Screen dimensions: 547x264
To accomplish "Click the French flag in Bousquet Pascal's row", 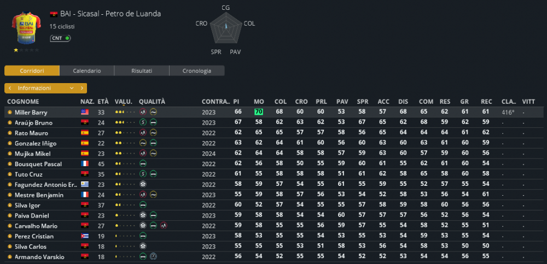I will click(x=85, y=163).
